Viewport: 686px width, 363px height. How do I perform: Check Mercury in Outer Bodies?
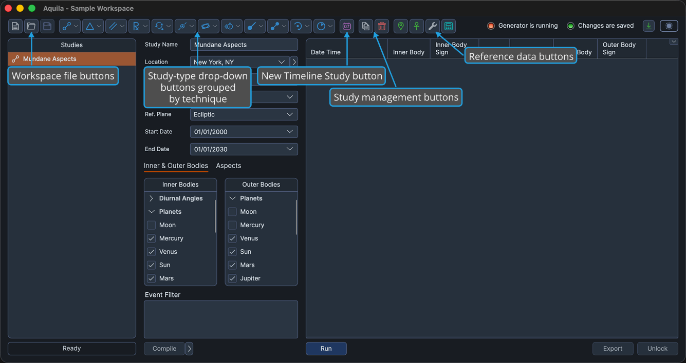232,225
